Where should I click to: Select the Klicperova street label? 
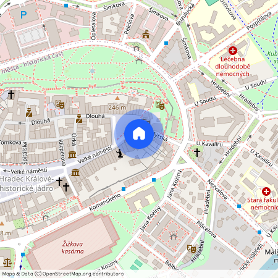coord(62,153)
